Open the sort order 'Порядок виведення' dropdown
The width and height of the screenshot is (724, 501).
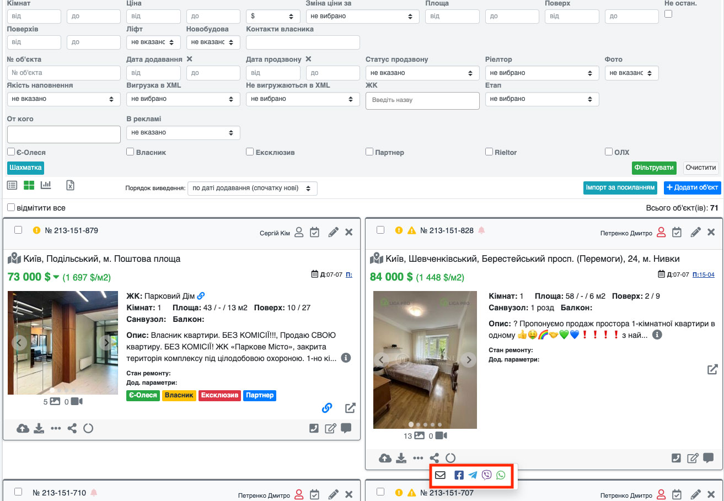click(x=252, y=188)
